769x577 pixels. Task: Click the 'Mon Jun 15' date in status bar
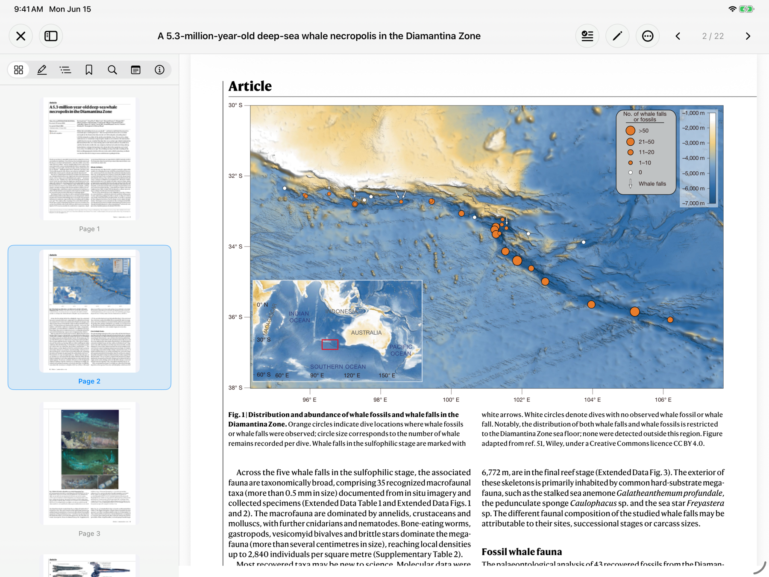point(70,9)
